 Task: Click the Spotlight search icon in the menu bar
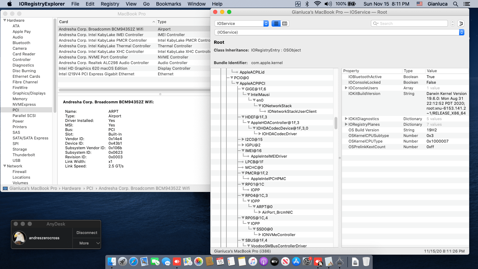(x=455, y=4)
